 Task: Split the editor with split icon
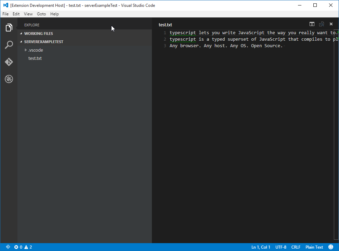click(x=312, y=24)
